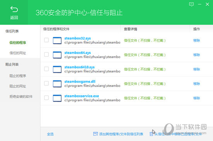Show 拒绝安装的软件 list

21,97
